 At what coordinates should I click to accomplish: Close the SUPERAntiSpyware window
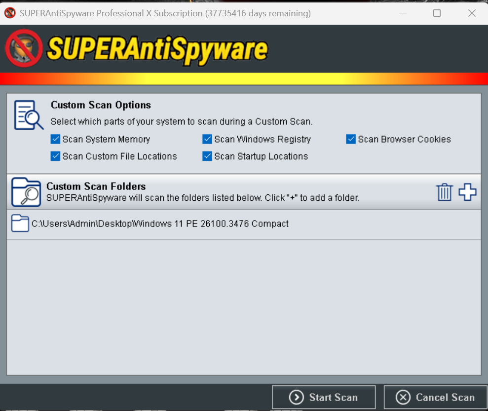472,13
